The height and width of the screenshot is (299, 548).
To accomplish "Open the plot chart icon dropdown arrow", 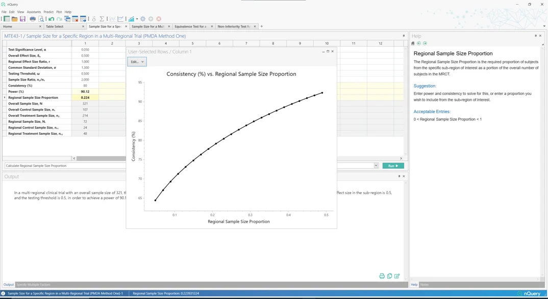I will pyautogui.click(x=137, y=19).
